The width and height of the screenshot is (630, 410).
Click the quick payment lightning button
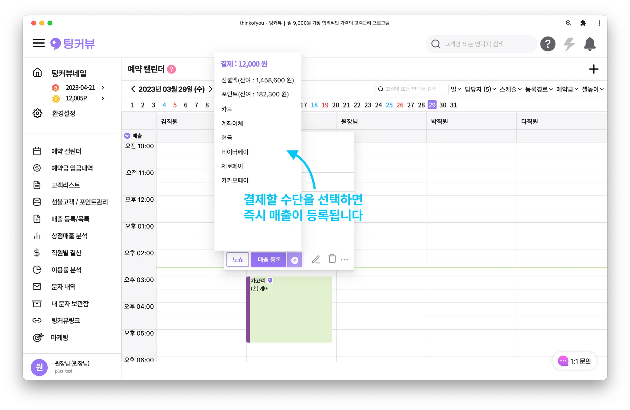point(295,260)
